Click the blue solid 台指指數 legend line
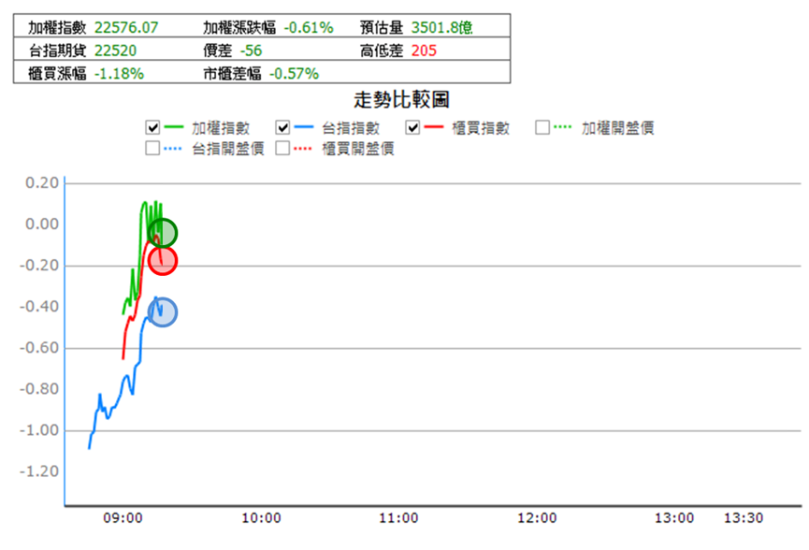The image size is (809, 550). pos(303,127)
